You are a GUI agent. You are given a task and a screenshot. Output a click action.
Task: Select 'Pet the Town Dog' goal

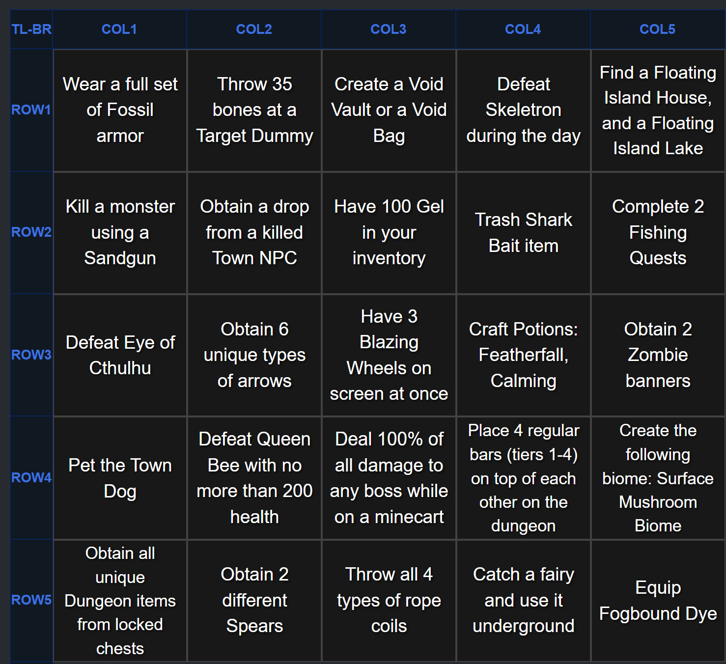tap(120, 478)
